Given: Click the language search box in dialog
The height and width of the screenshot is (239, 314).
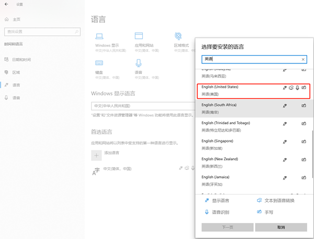Looking at the screenshot, I should [254, 59].
